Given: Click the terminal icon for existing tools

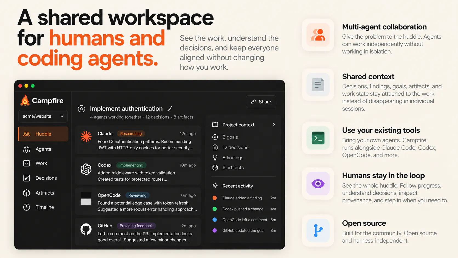Looking at the screenshot, I should 318,138.
